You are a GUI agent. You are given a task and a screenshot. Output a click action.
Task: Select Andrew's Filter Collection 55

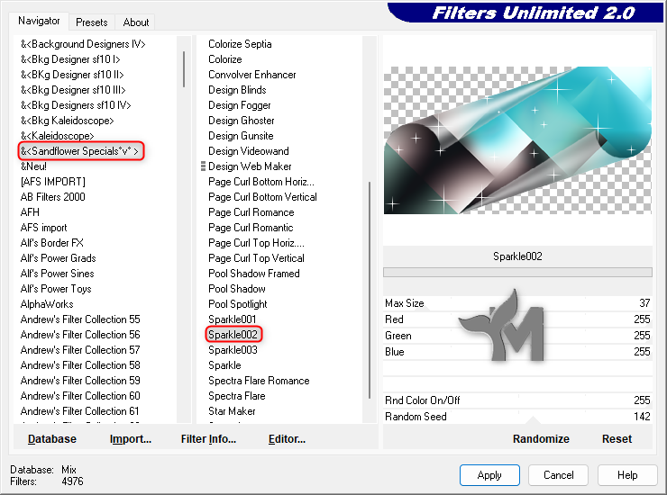[x=80, y=319]
